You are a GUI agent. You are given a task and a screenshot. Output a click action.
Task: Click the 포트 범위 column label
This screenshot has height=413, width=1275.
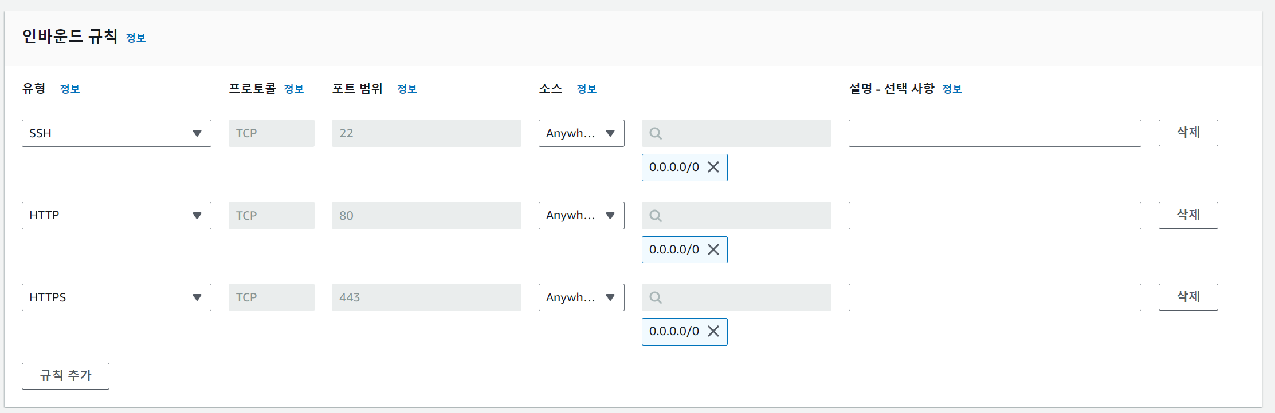(358, 88)
